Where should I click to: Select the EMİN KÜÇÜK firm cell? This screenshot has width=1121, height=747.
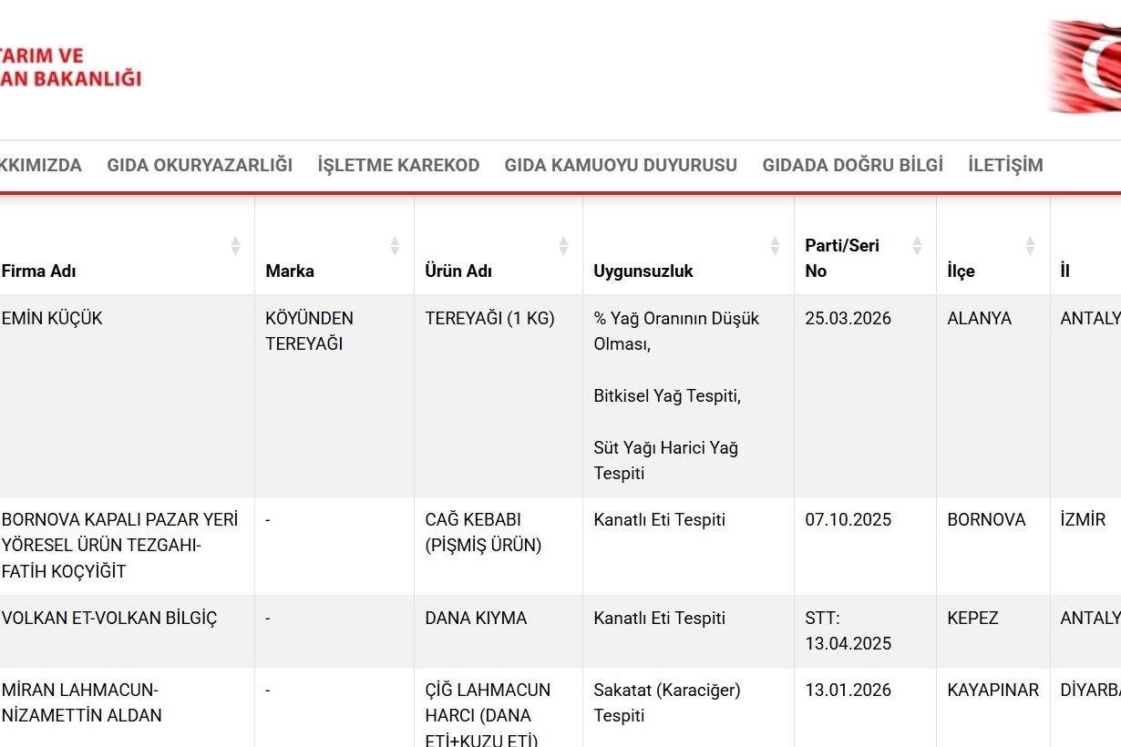coord(53,319)
